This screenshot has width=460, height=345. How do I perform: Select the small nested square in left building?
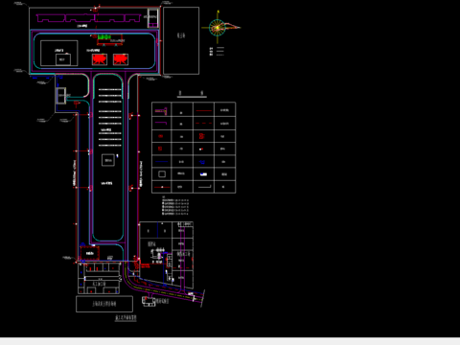pyautogui.click(x=63, y=59)
